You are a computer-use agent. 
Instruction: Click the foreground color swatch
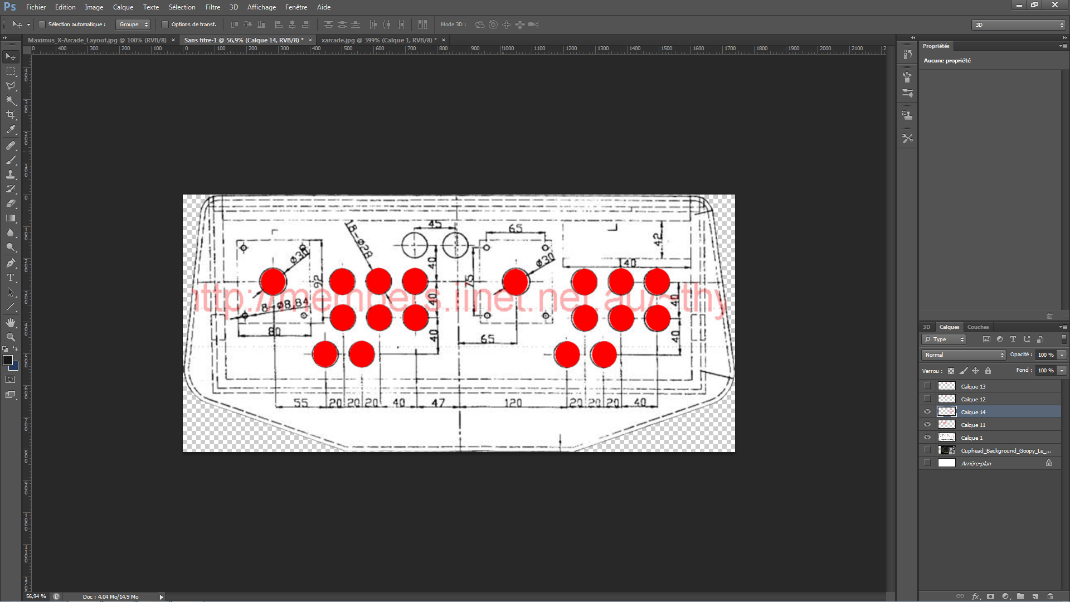click(x=8, y=361)
